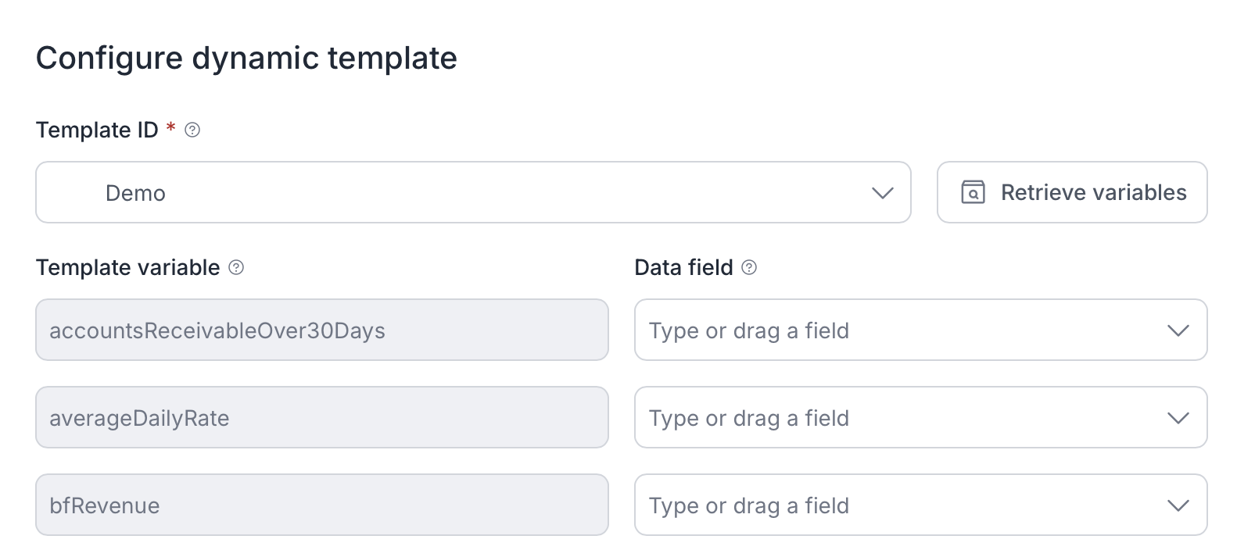Focus data field placeholder text beside accountsReceivableOver30Days
The image size is (1237, 550).
748,330
